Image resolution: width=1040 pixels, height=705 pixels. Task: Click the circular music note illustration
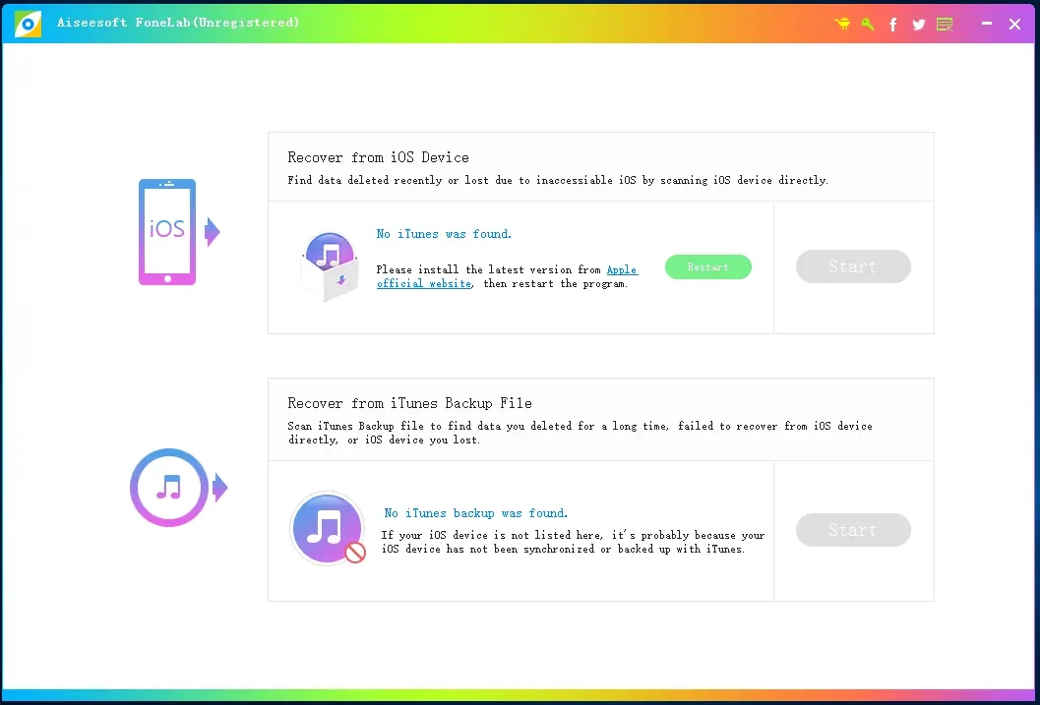point(167,488)
